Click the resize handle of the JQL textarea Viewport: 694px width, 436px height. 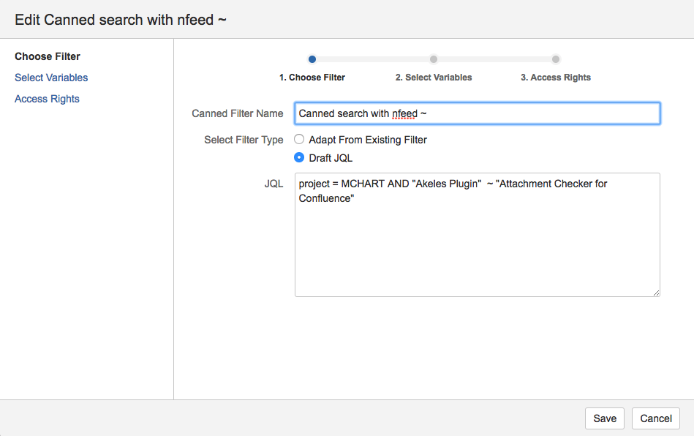coord(655,292)
